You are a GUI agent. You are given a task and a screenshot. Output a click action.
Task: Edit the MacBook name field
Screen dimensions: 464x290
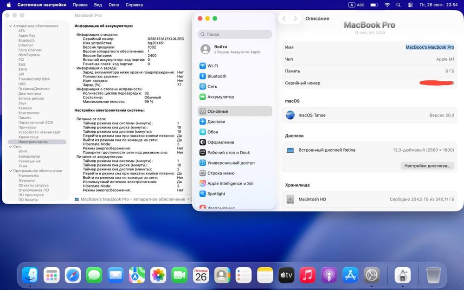[430, 47]
